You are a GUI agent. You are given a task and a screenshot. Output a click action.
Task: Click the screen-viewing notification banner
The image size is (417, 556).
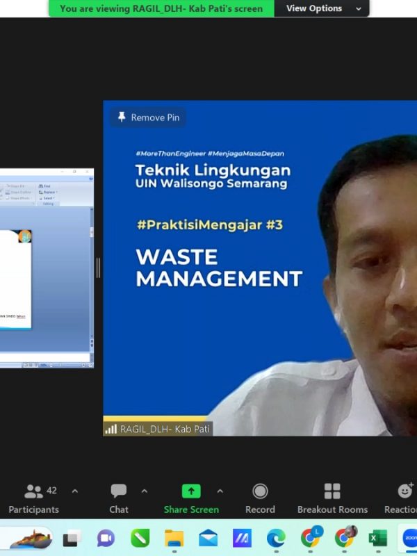pyautogui.click(x=161, y=8)
